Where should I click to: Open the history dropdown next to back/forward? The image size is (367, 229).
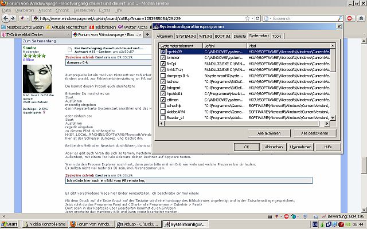pos(28,18)
